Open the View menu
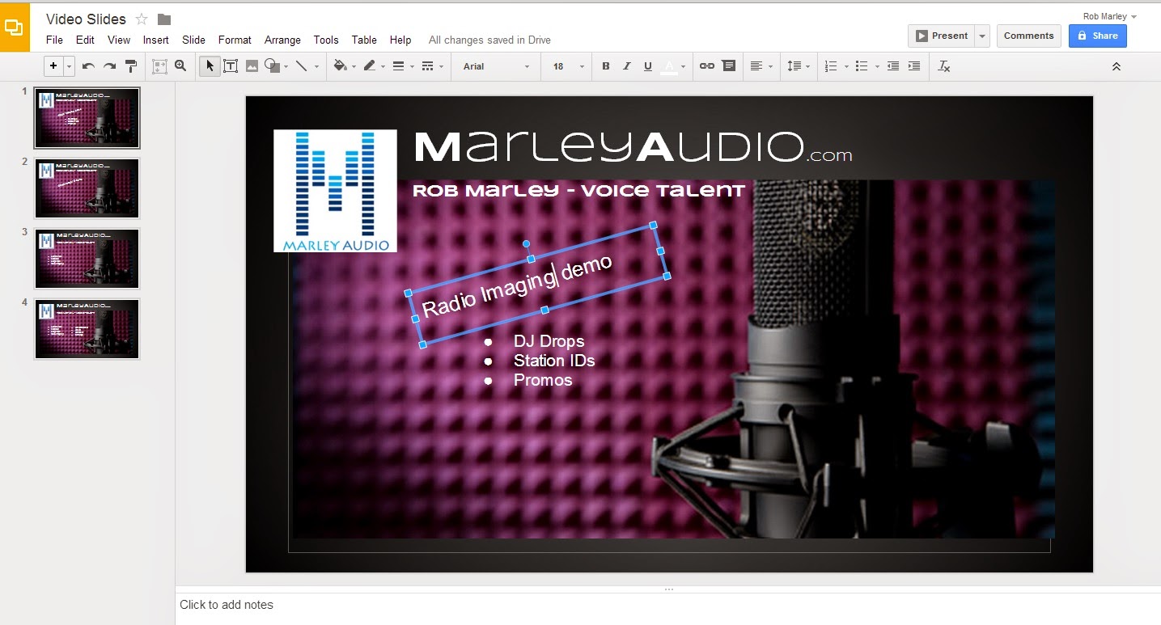 tap(119, 40)
